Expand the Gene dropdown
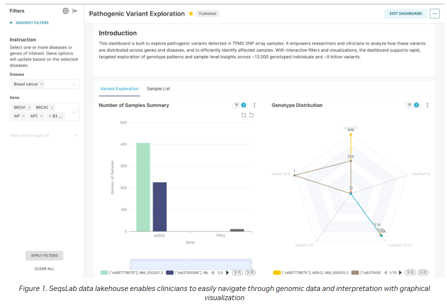This screenshot has width=447, height=305. point(74,112)
